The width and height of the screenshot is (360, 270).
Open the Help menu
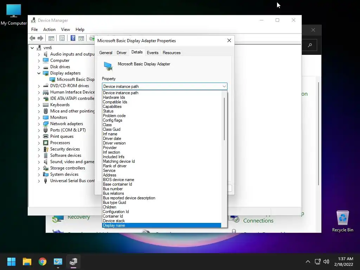80,30
